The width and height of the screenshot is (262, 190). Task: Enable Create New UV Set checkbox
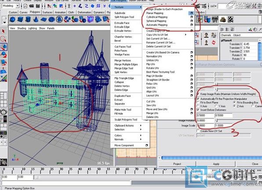(x=198, y=131)
